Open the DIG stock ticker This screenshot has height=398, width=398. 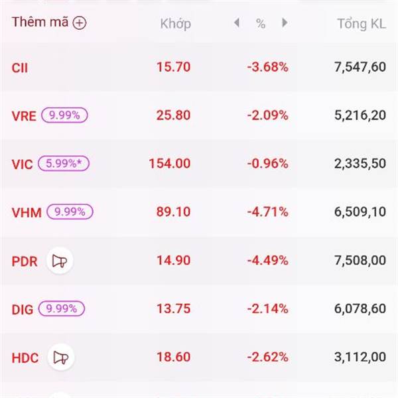tap(22, 309)
